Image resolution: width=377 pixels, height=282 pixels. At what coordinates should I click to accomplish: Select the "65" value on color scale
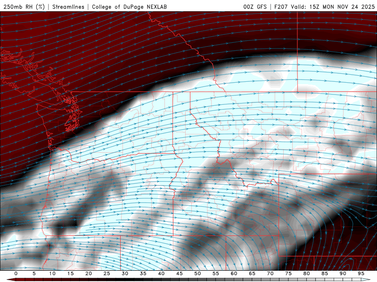tap(252, 274)
